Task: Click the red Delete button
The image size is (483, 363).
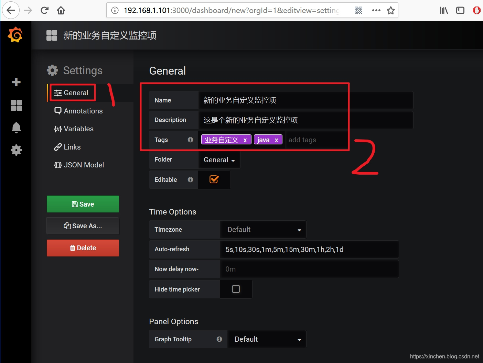Action: coord(83,248)
